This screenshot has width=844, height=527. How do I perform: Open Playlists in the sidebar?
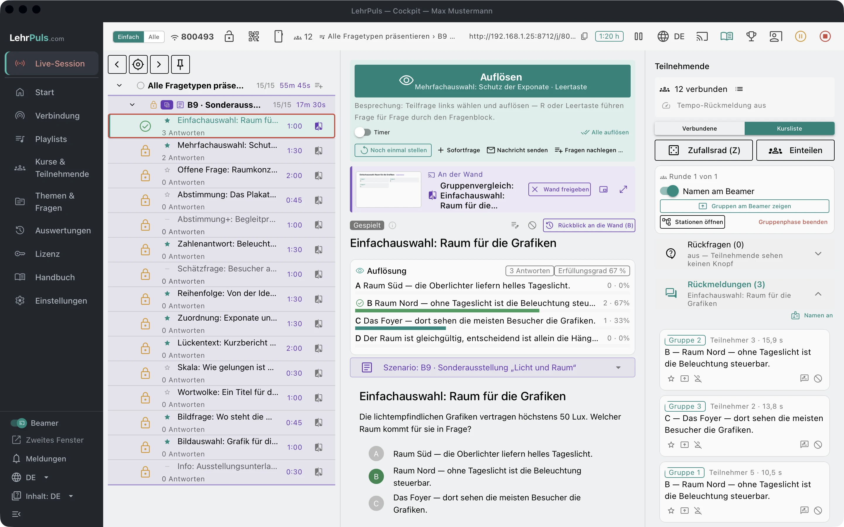(52, 139)
